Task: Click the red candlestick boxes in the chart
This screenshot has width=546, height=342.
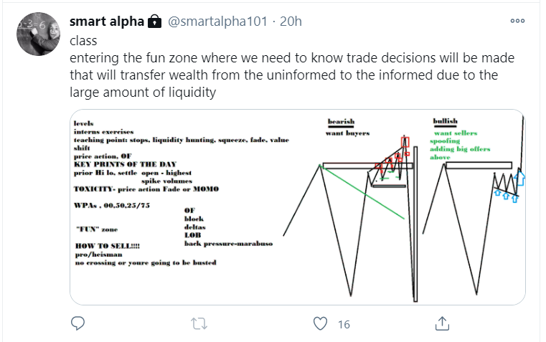Action: coord(405,146)
